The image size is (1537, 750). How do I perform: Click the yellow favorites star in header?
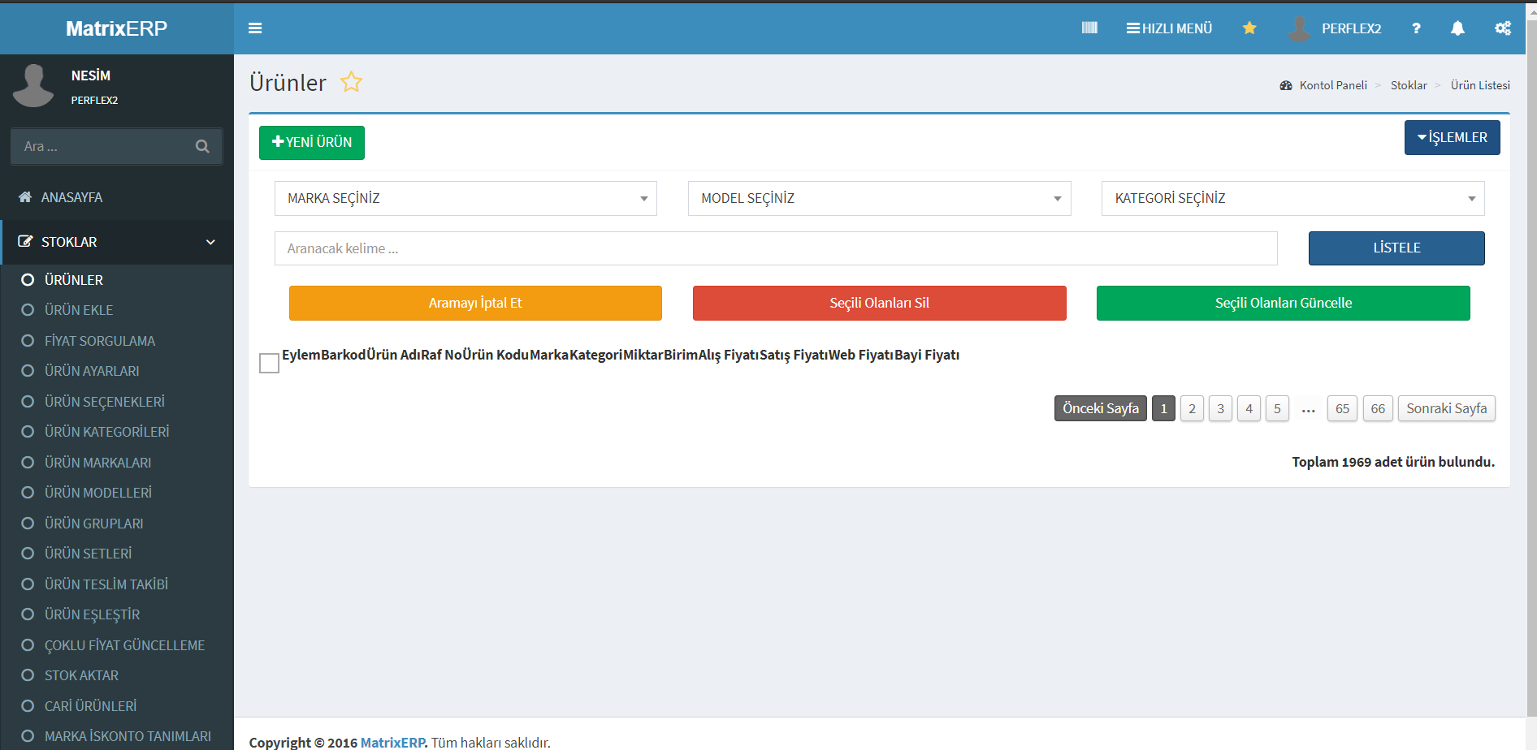pos(1249,28)
